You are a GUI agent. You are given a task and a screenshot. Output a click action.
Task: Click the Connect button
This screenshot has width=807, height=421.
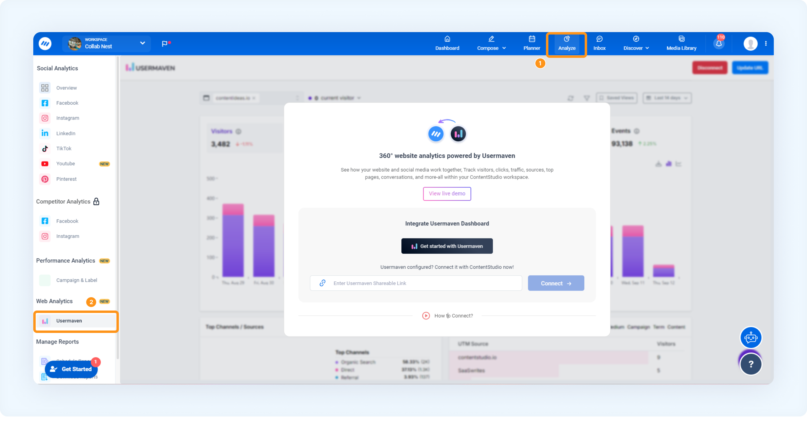[x=556, y=283]
